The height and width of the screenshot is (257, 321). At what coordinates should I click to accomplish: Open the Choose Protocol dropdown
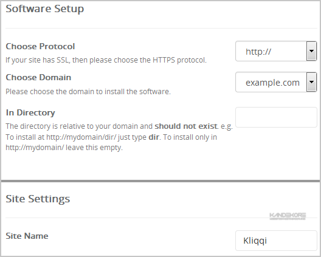tap(276, 51)
